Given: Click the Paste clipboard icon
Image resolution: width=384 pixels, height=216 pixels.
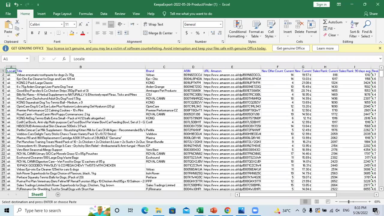Looking at the screenshot, I should pos(8,25).
